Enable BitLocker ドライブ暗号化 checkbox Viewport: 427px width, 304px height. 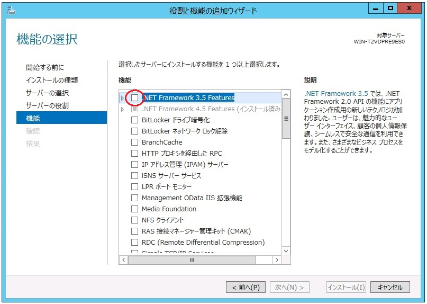(x=135, y=120)
